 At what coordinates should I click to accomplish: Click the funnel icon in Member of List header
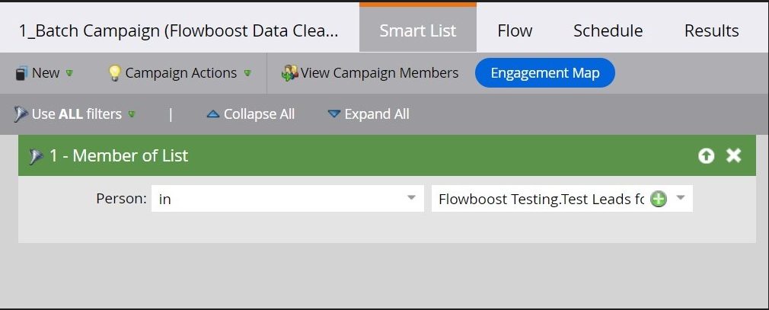coord(36,156)
